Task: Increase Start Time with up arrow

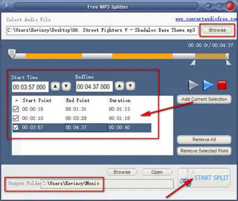Action: coord(55,86)
